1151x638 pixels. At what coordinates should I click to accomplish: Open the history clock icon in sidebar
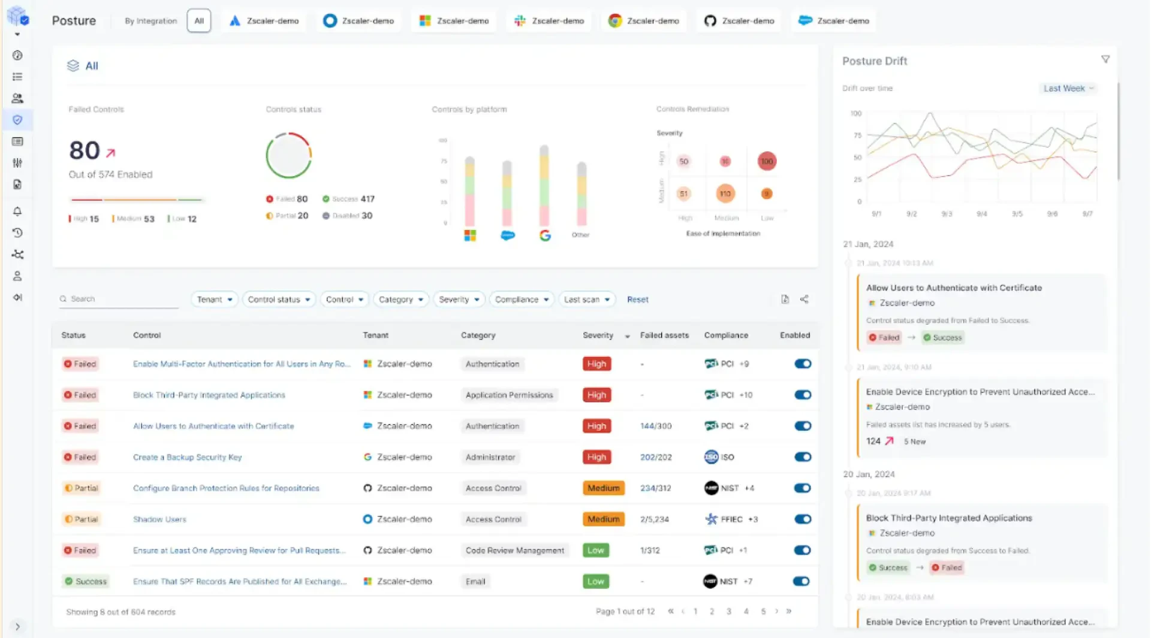coord(17,233)
